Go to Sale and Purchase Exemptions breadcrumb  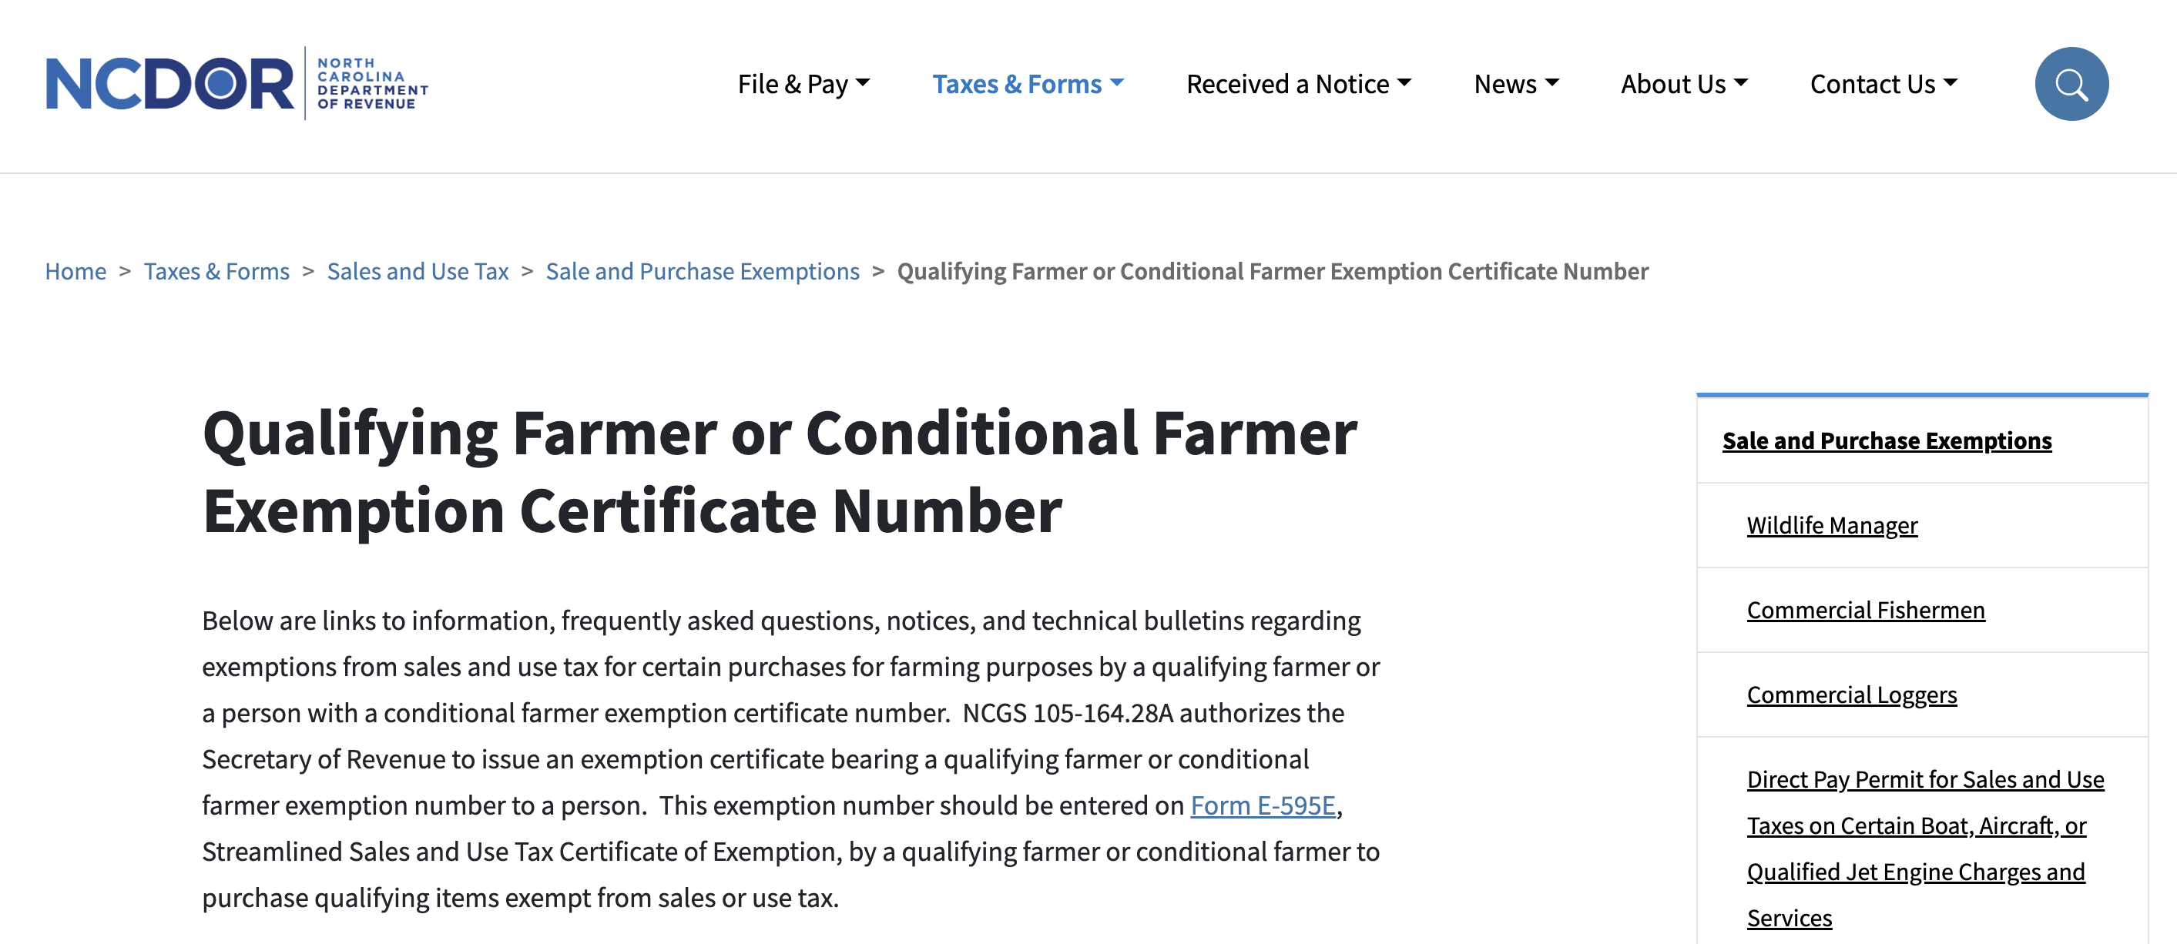tap(703, 271)
